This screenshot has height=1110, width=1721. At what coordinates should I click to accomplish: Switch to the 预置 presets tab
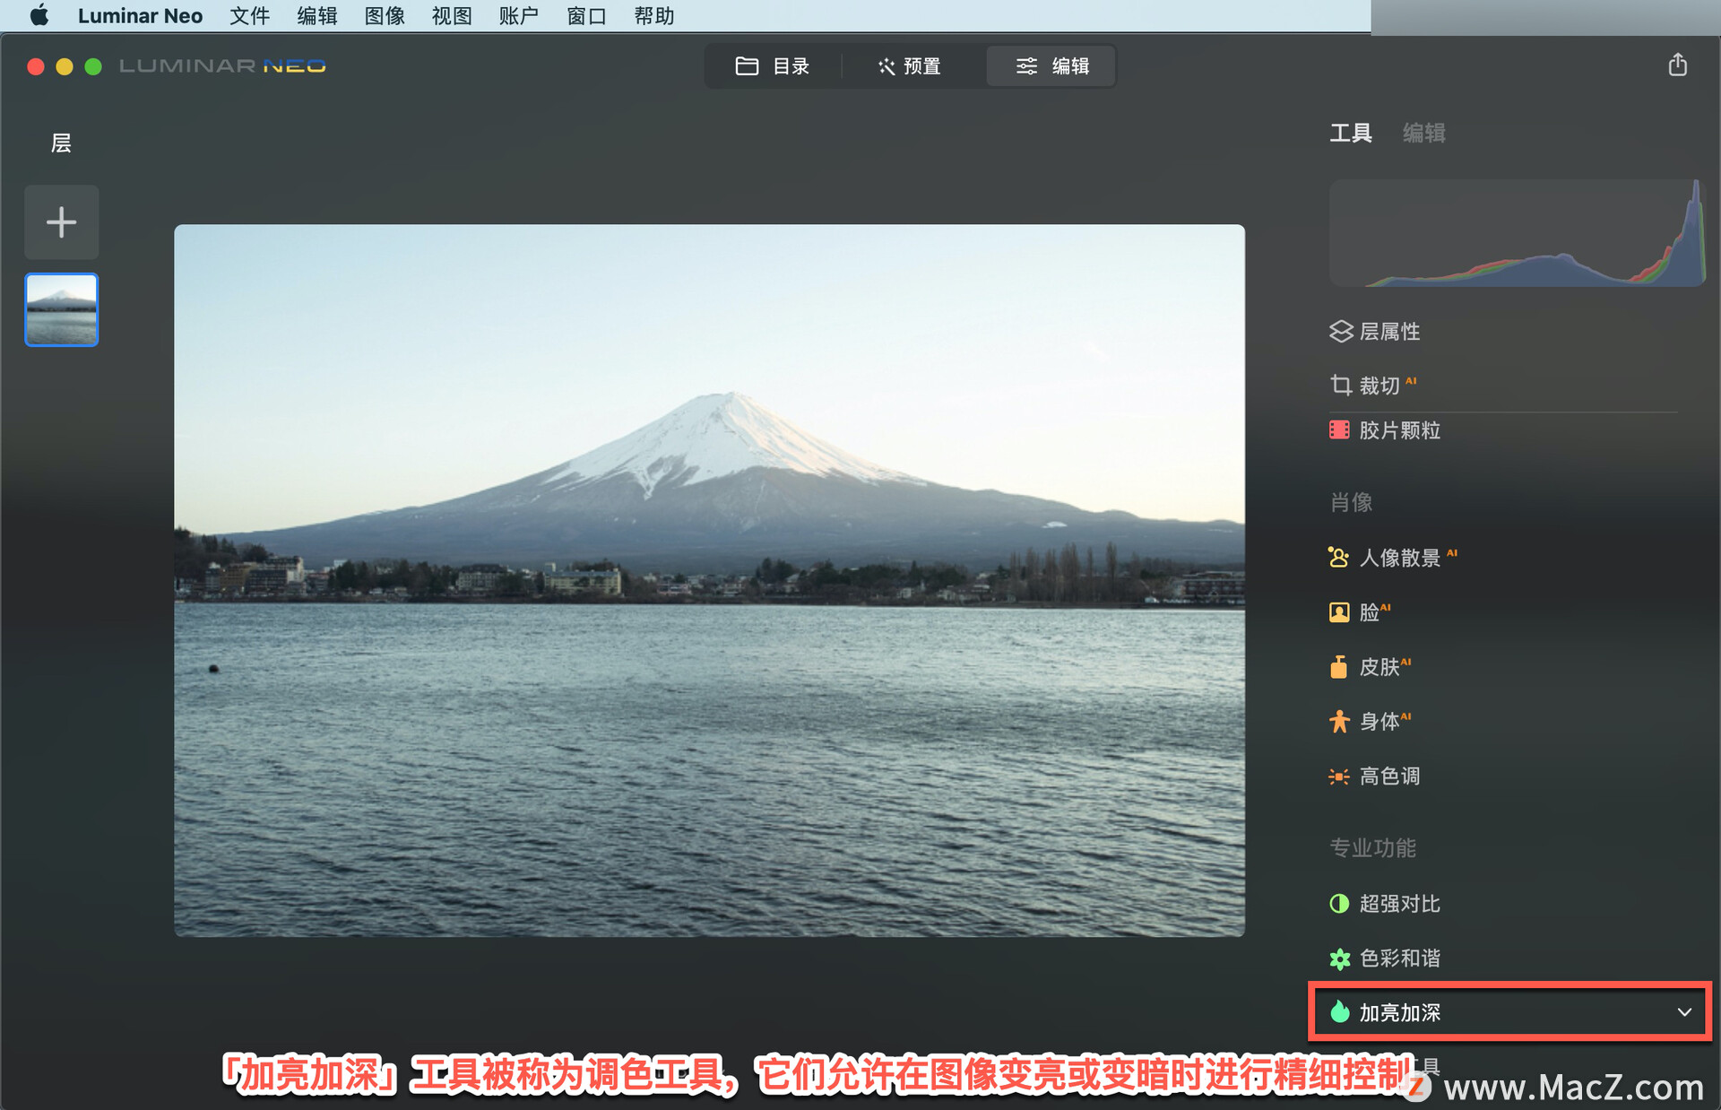[x=909, y=66]
